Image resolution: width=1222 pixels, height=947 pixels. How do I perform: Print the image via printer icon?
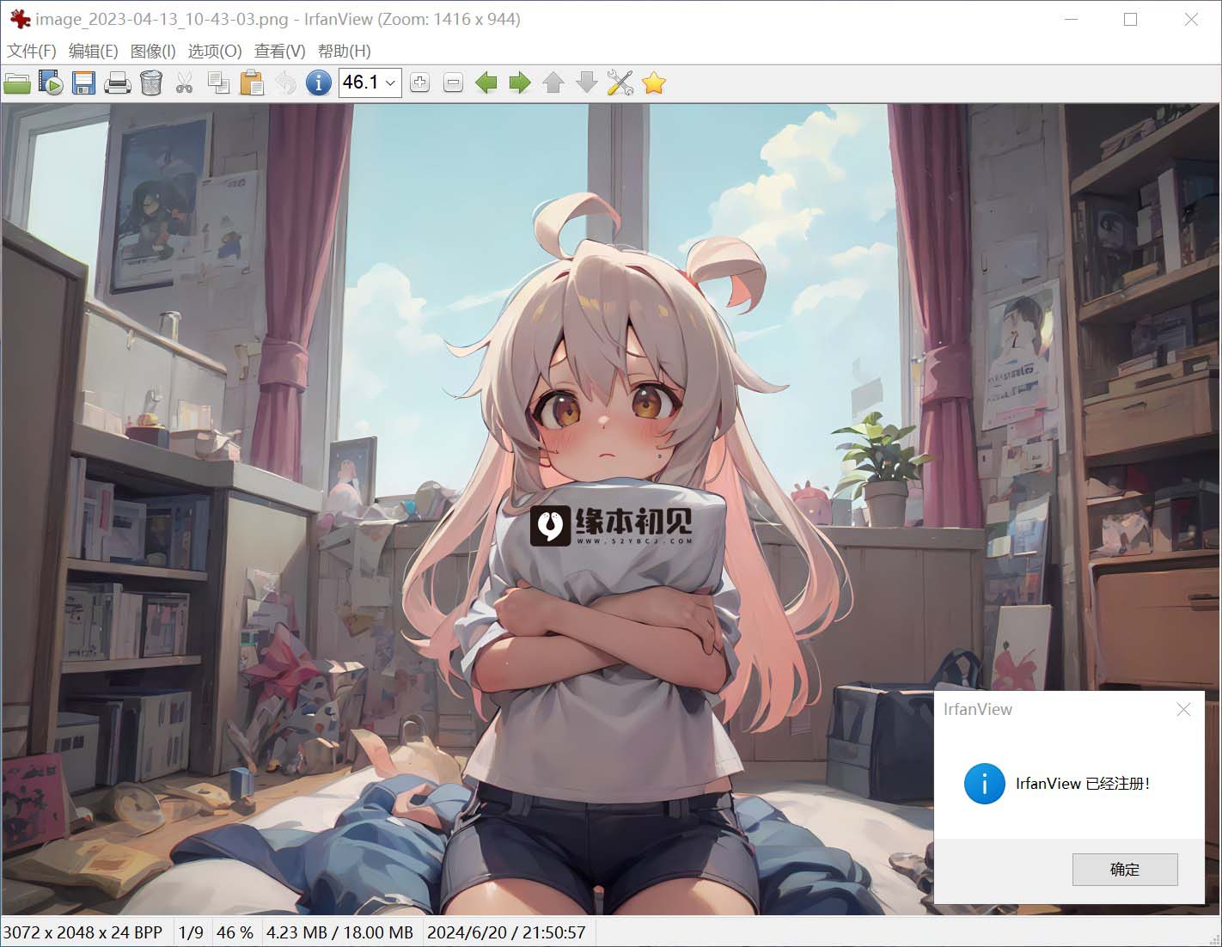[x=118, y=83]
